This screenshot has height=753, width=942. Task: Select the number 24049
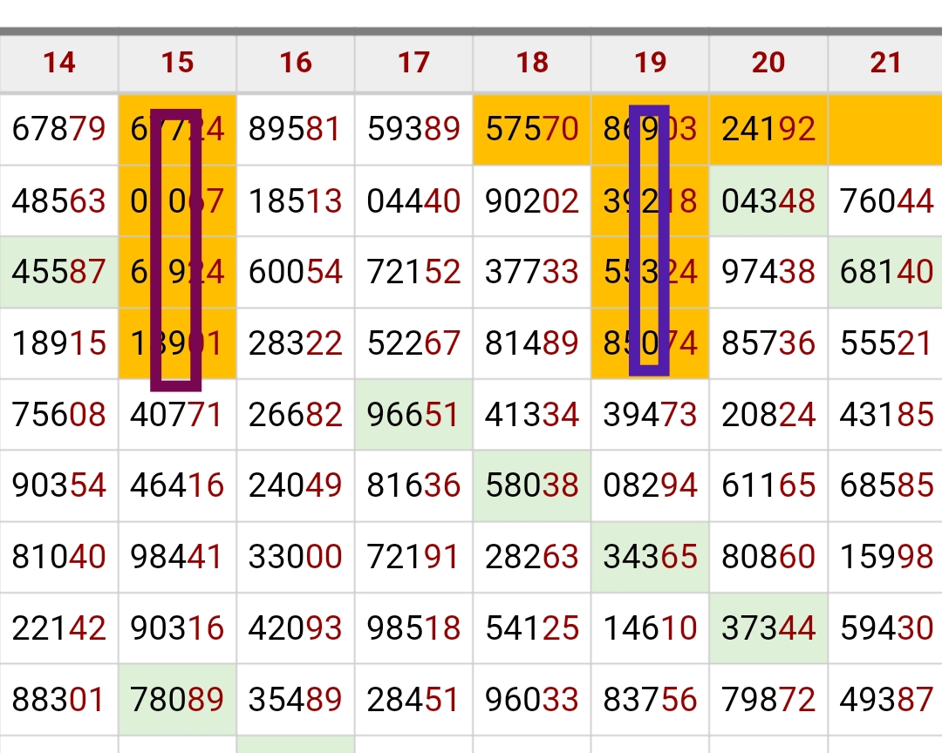(x=296, y=485)
